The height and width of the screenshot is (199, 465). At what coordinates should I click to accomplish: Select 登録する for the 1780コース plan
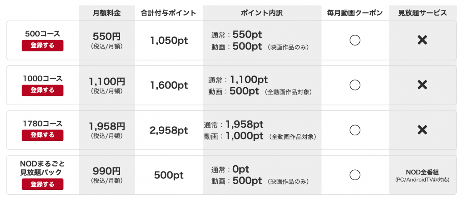(x=43, y=135)
